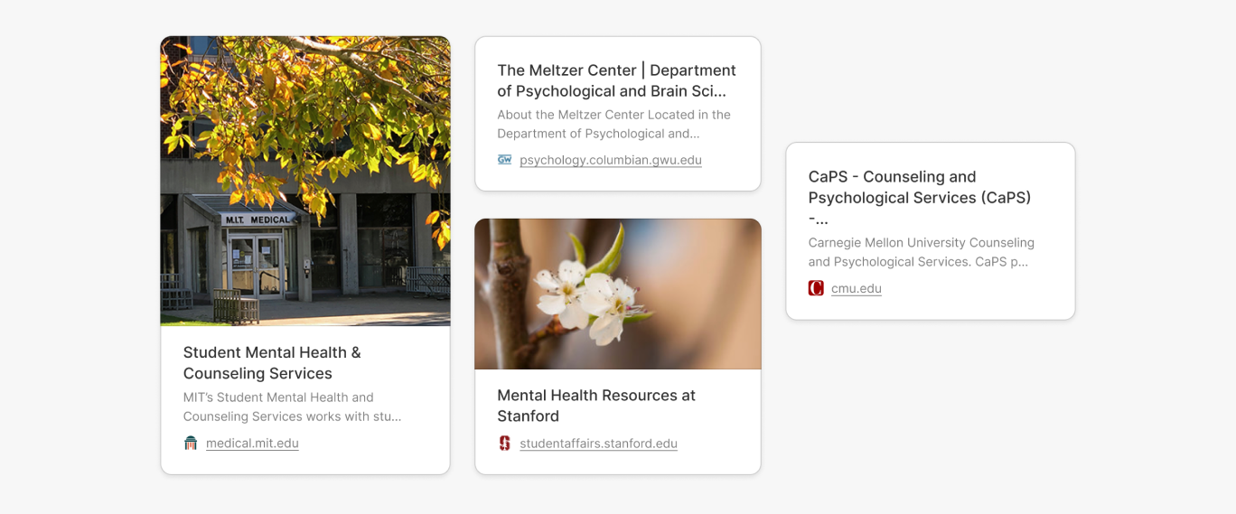Open the CaPS - Counseling and Psychological Services title
The width and height of the screenshot is (1236, 514).
point(920,198)
